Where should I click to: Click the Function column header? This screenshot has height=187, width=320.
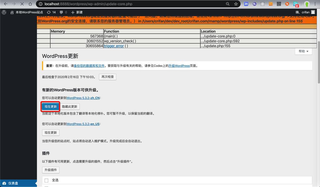[152, 31]
